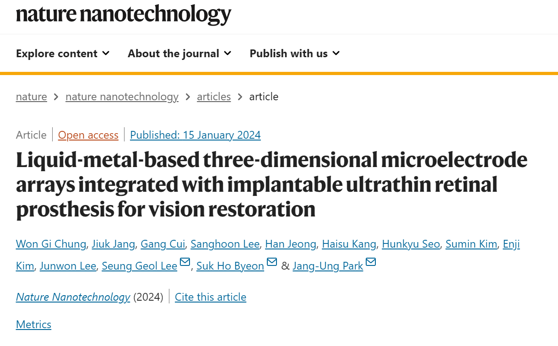Click the italic Nature Nanotechnology journal link
Image resolution: width=558 pixels, height=346 pixels.
coord(73,297)
